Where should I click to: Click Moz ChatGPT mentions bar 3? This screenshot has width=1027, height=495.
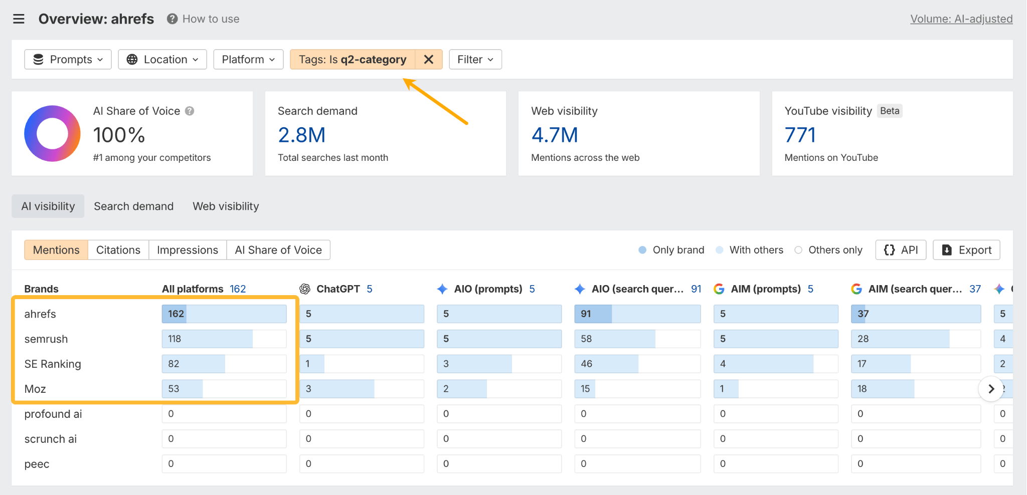[362, 389]
